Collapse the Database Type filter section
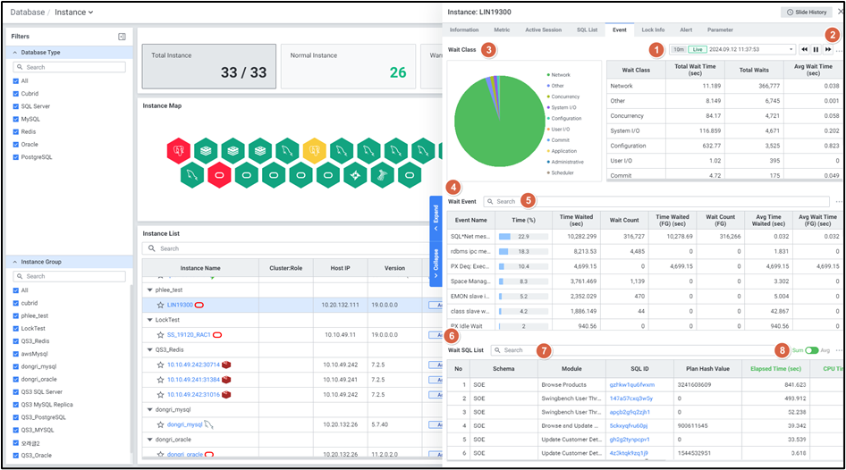846x470 pixels. coord(17,53)
